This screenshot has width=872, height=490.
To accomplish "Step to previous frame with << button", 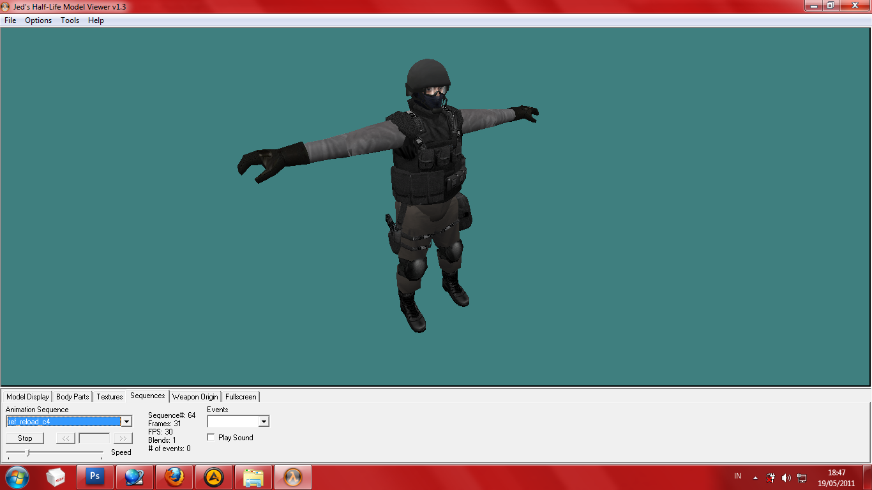I will (x=66, y=438).
